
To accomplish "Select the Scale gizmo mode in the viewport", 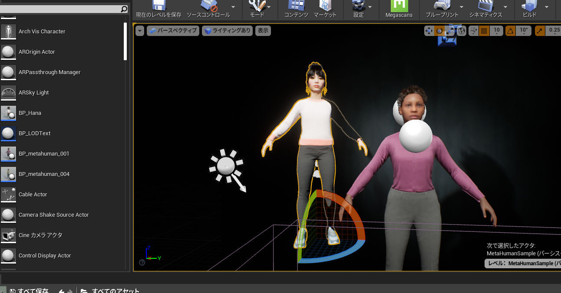I will pos(451,31).
